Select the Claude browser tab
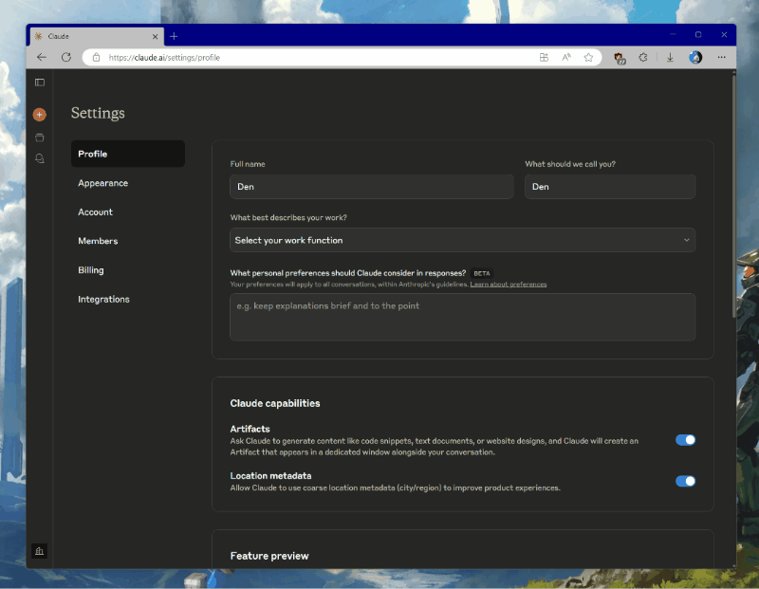The width and height of the screenshot is (759, 589). 98,36
